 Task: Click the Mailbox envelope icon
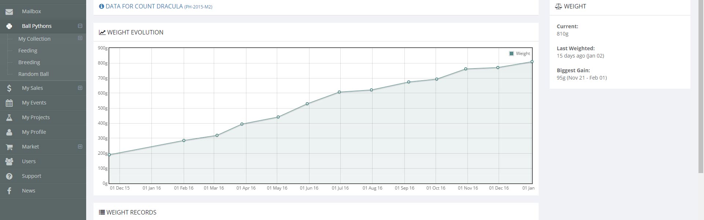(9, 12)
